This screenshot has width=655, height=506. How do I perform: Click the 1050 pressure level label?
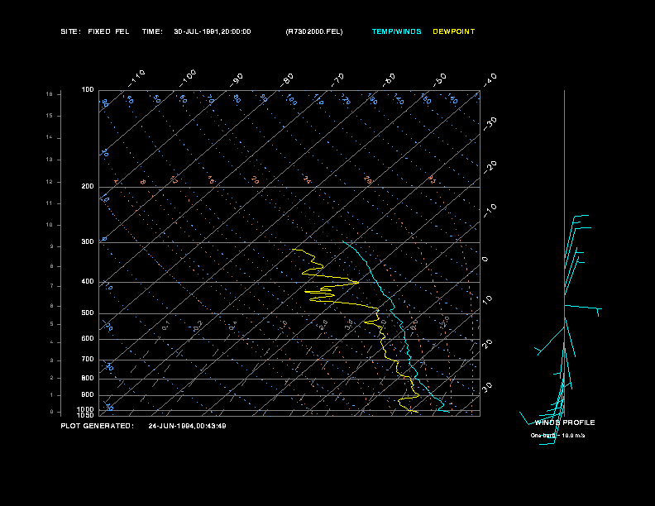point(86,415)
